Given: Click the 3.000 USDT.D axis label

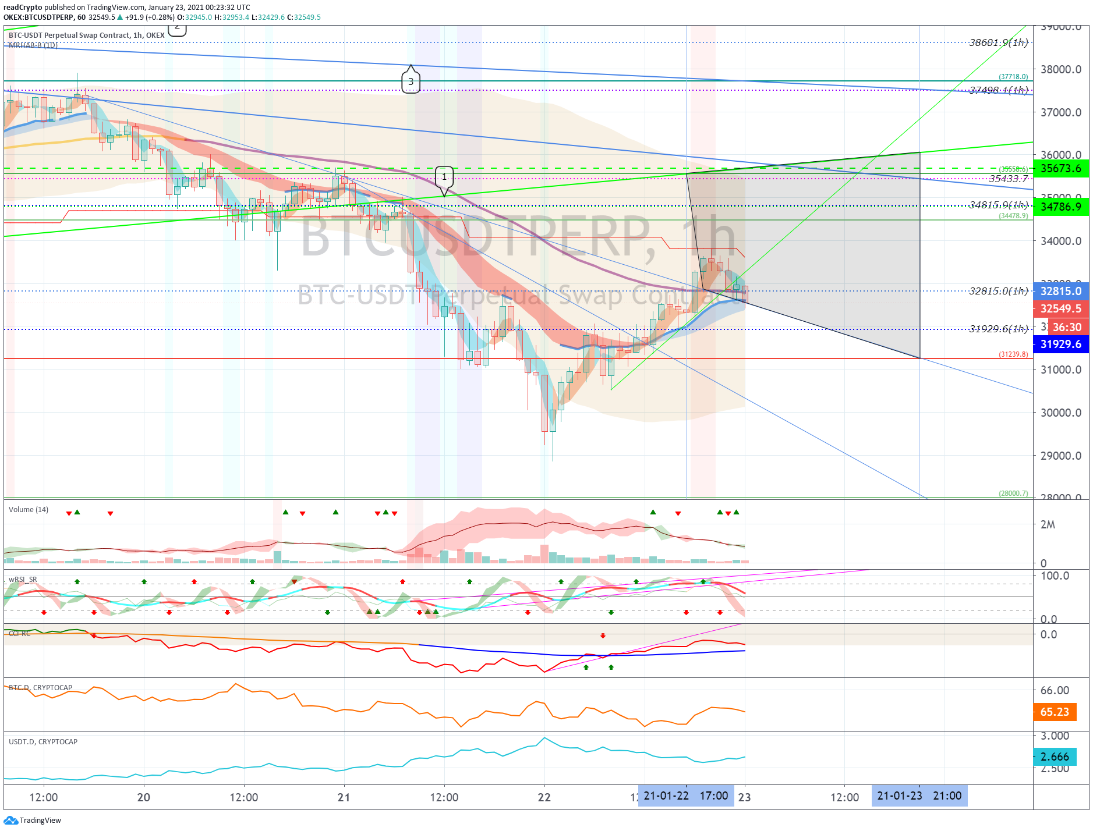Looking at the screenshot, I should (x=1055, y=736).
